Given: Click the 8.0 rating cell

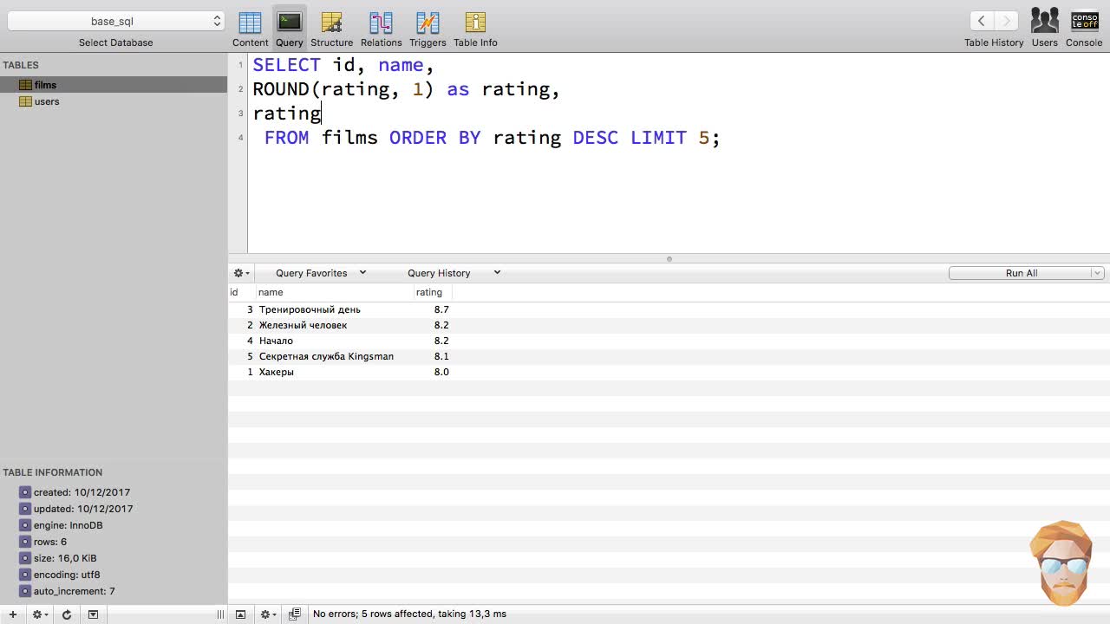Looking at the screenshot, I should click(441, 372).
